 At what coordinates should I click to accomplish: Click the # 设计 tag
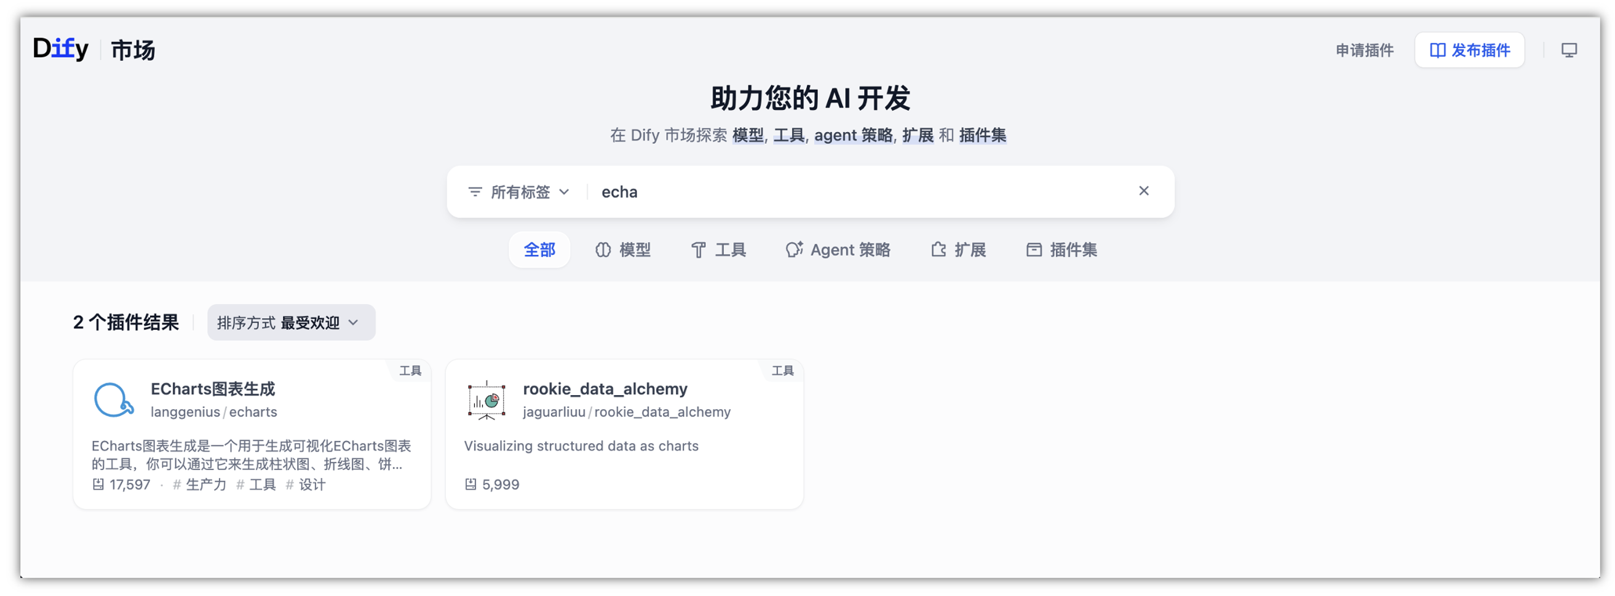305,485
